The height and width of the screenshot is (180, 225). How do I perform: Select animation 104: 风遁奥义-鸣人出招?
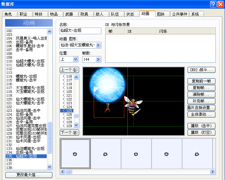[x=26, y=38]
